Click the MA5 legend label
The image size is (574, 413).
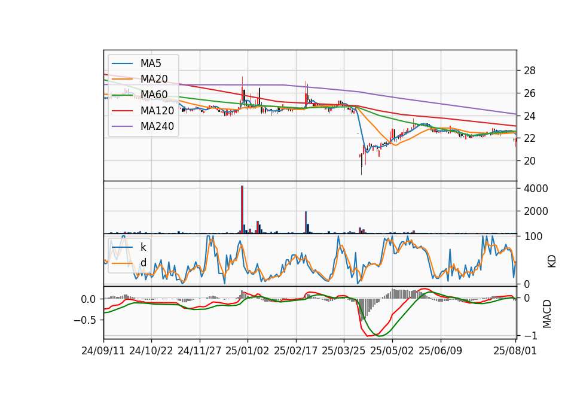[x=151, y=63]
